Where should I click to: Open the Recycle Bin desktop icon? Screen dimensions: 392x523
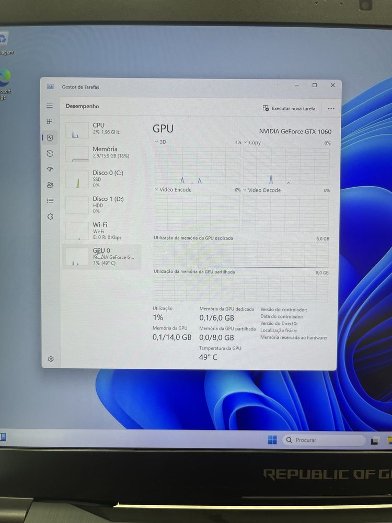pos(5,43)
